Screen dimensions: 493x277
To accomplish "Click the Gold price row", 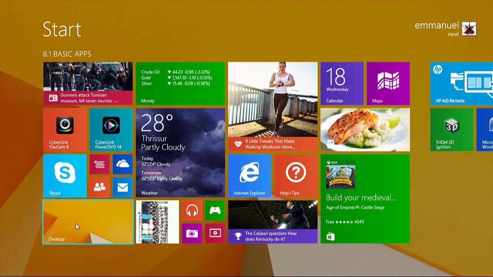I will (177, 78).
